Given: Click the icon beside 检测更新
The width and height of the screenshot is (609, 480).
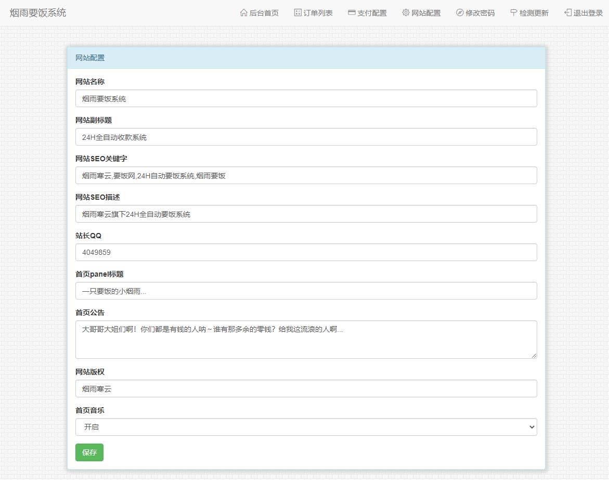Looking at the screenshot, I should click(x=514, y=13).
